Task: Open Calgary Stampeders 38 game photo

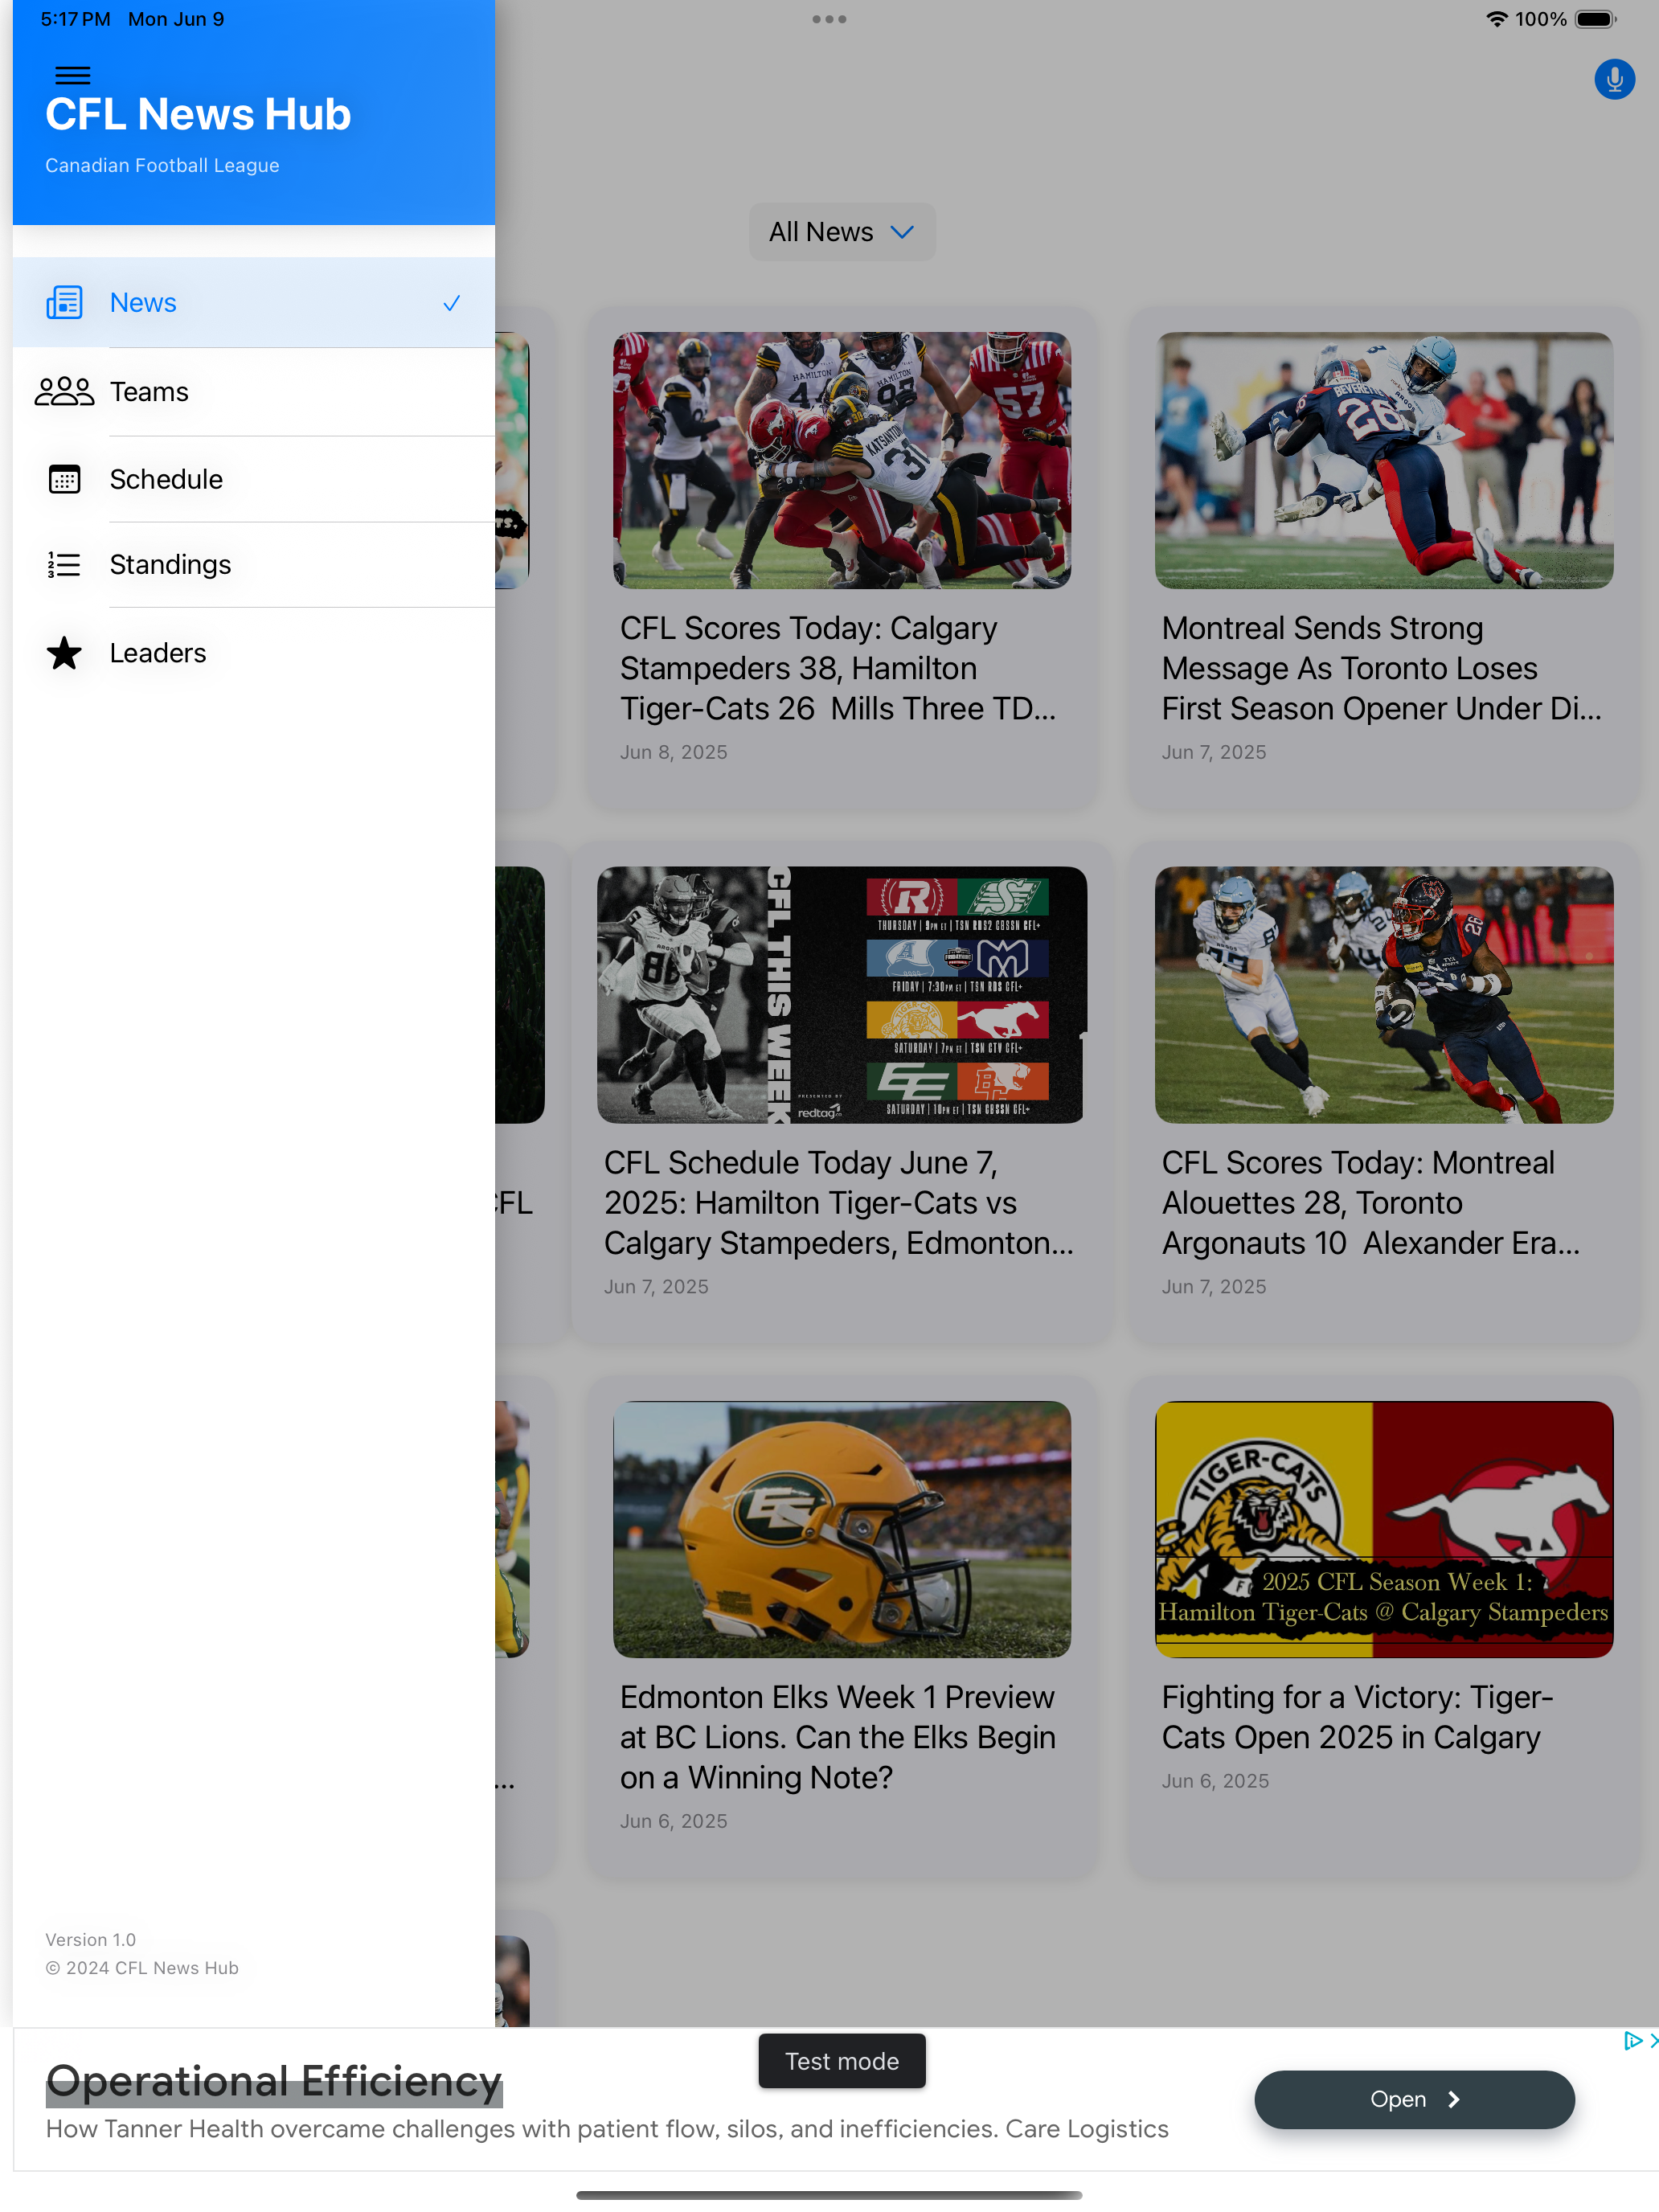Action: click(842, 460)
